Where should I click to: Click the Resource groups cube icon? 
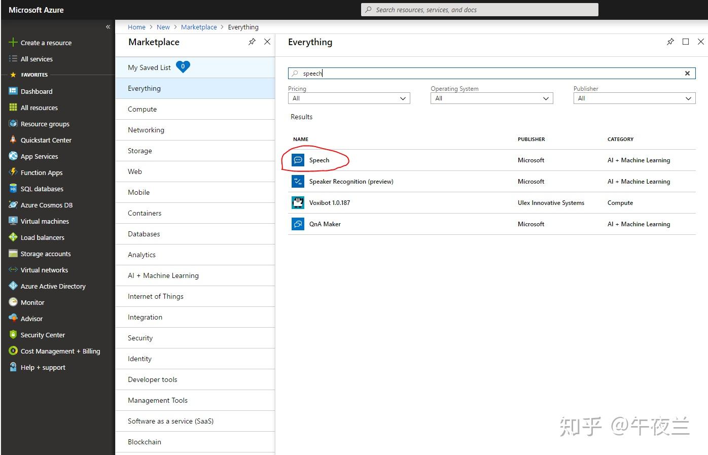click(x=13, y=124)
